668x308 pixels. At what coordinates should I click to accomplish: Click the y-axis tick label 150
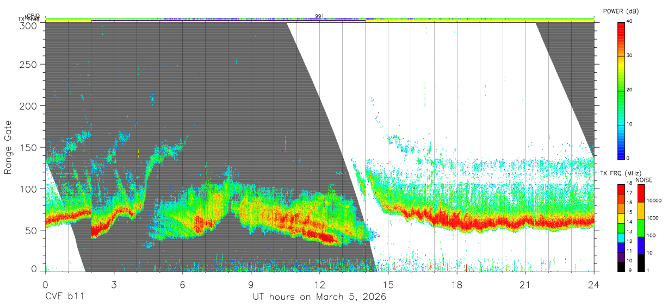pyautogui.click(x=28, y=147)
